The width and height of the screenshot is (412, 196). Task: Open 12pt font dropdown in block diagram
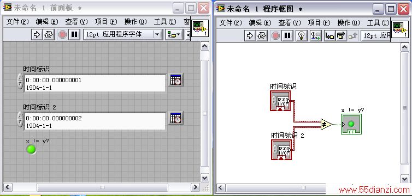376,35
